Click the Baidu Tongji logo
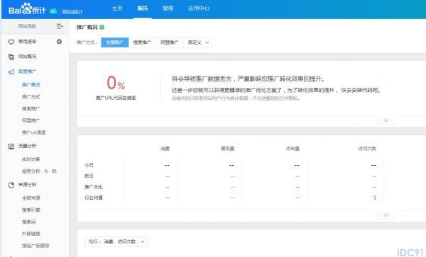This screenshot has height=257, width=426. click(27, 9)
